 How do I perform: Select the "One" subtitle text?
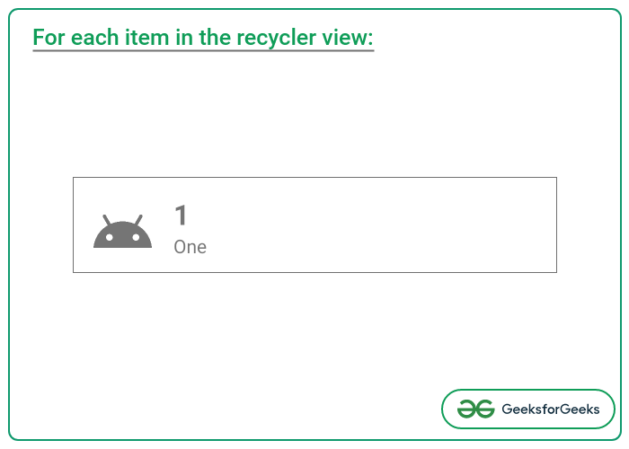(190, 247)
